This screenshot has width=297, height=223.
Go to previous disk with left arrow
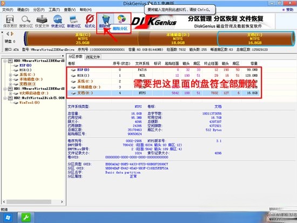pos(8,33)
